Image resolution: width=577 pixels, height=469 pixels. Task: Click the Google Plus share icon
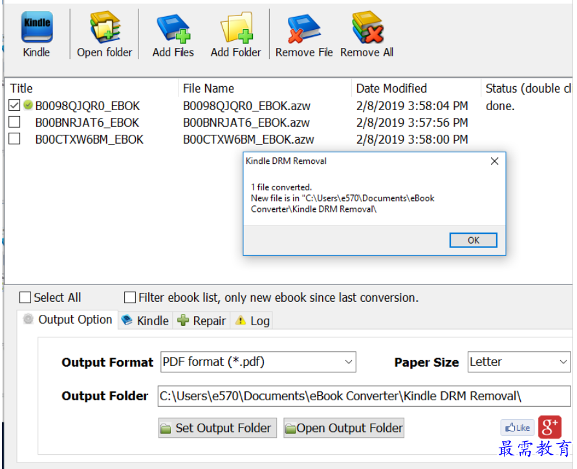[x=550, y=427]
